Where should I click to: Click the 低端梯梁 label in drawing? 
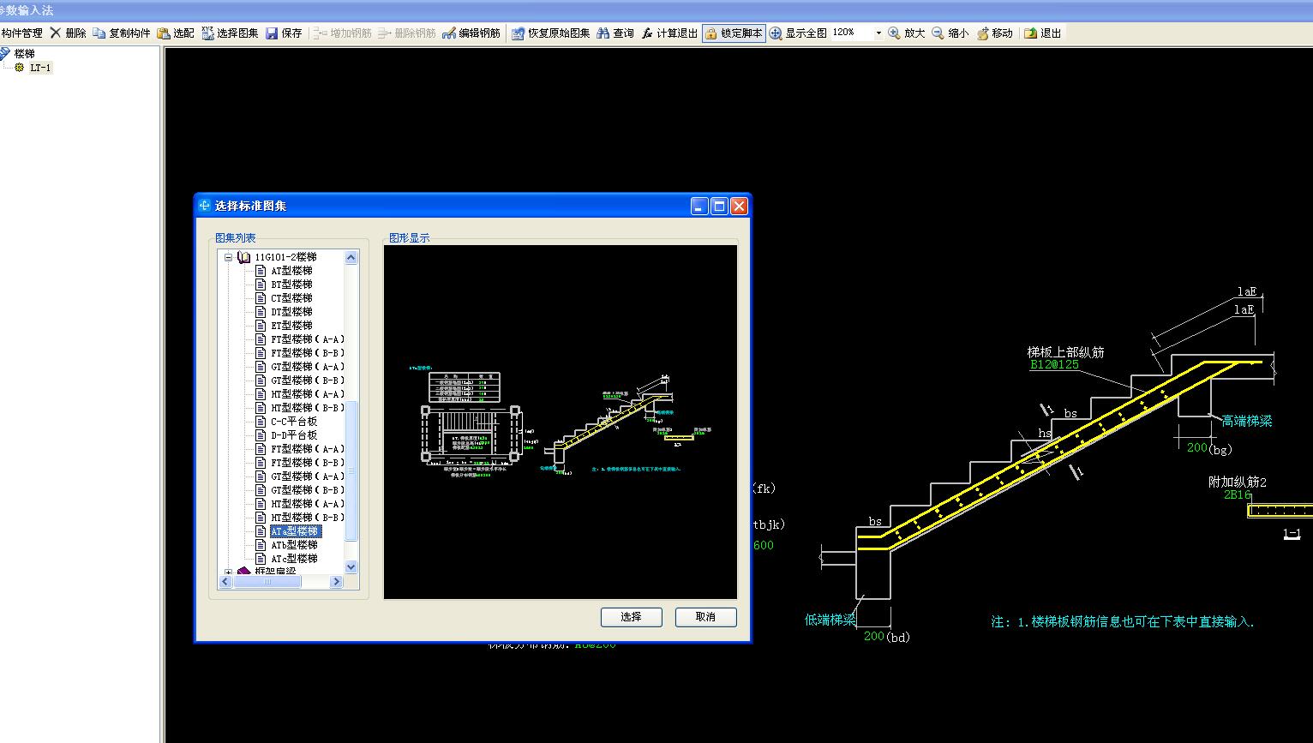830,620
